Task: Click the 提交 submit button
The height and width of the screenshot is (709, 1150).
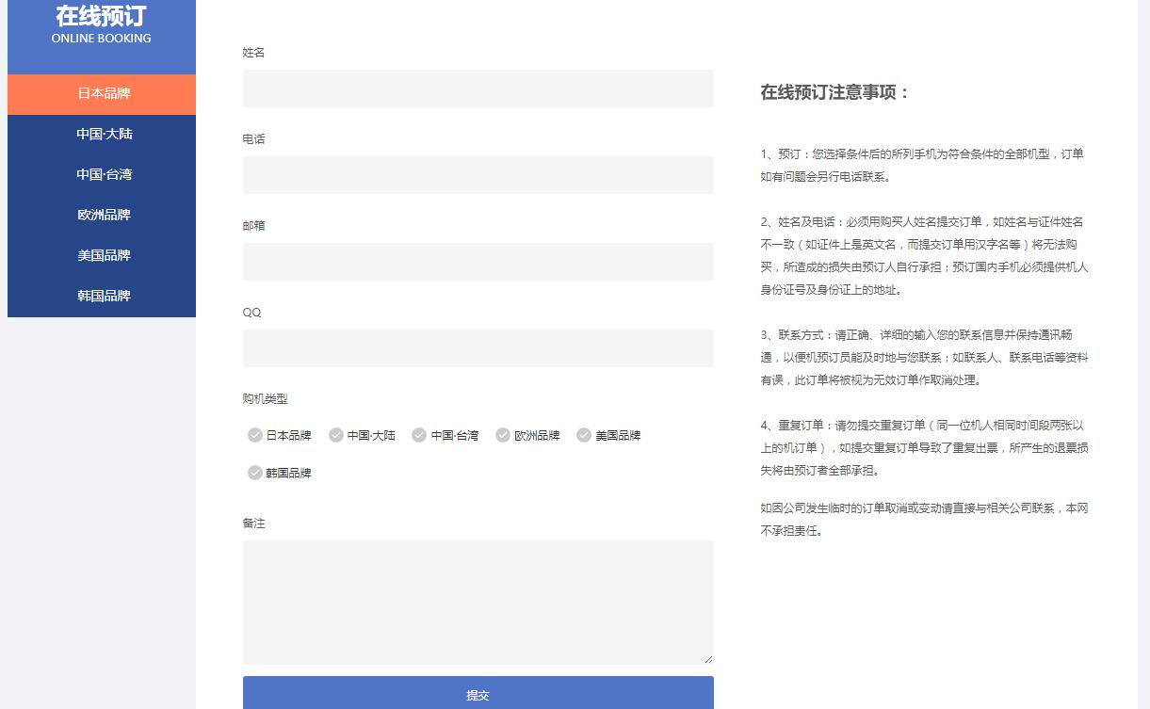Action: point(478,694)
